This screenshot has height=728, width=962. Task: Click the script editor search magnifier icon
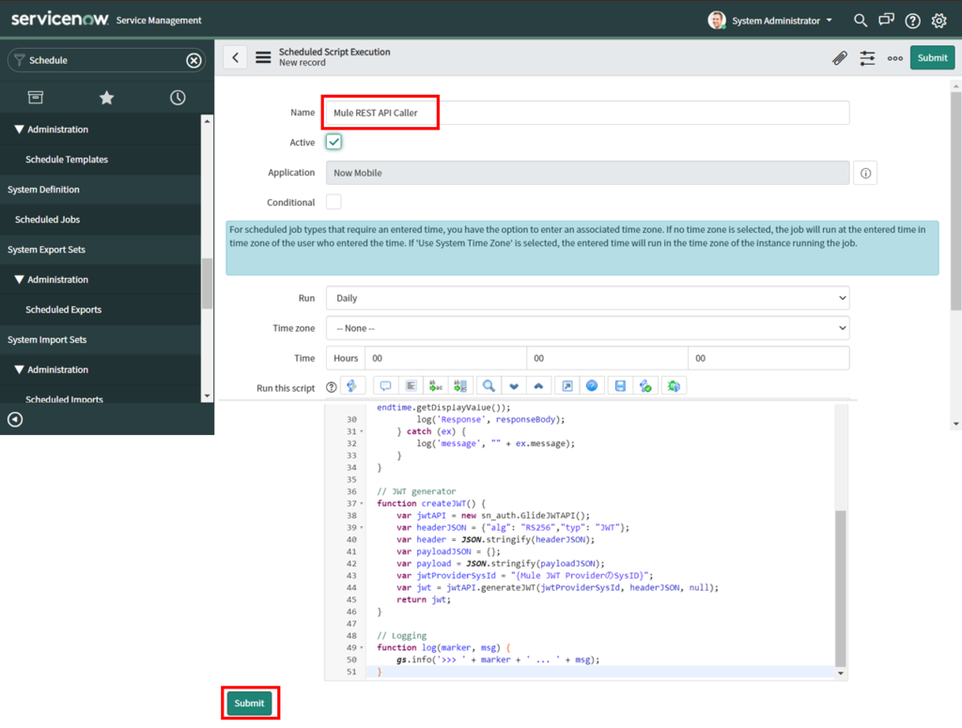489,386
